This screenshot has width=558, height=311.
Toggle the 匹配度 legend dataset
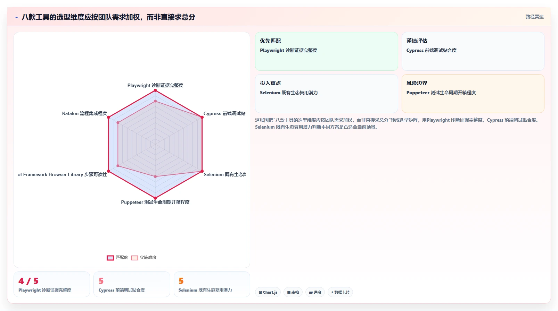(117, 258)
